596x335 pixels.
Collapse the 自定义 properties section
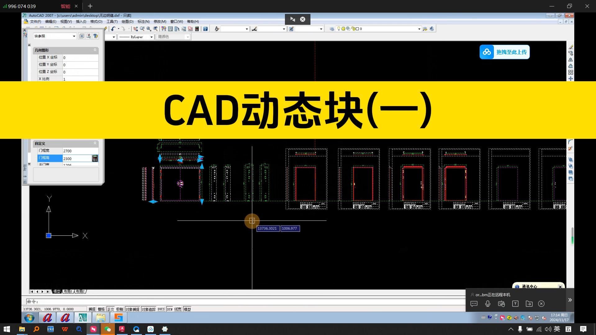click(x=95, y=143)
